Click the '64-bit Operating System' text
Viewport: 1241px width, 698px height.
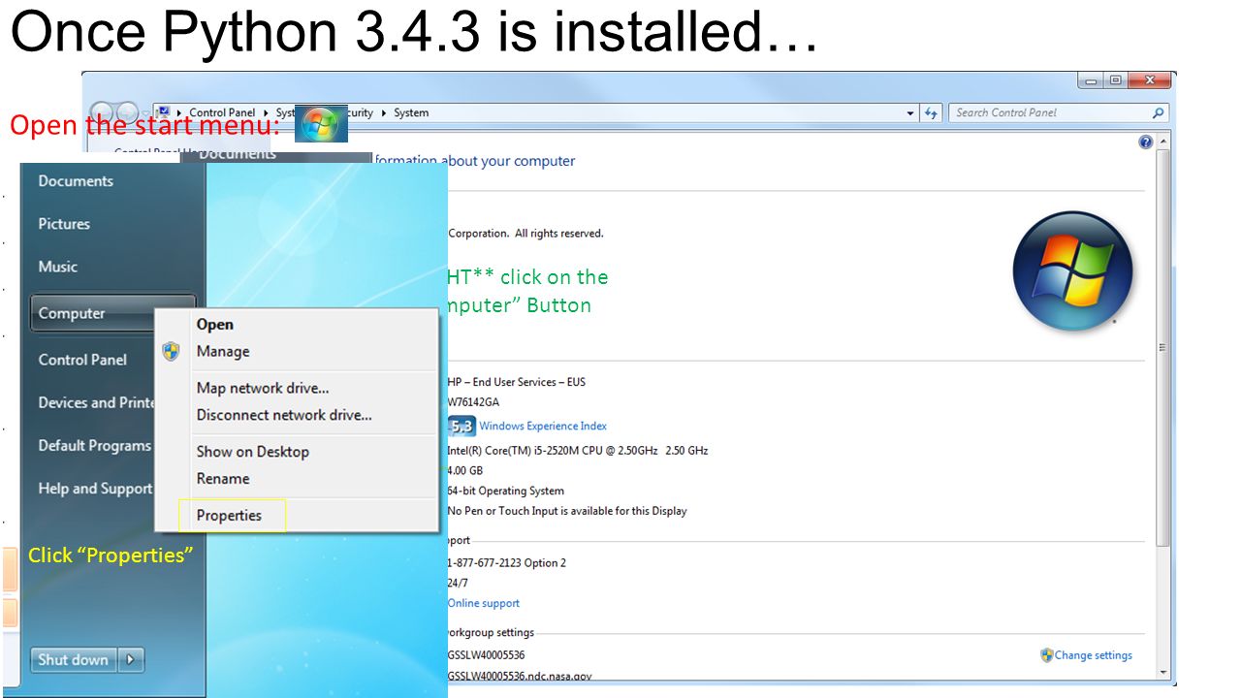[x=506, y=491]
